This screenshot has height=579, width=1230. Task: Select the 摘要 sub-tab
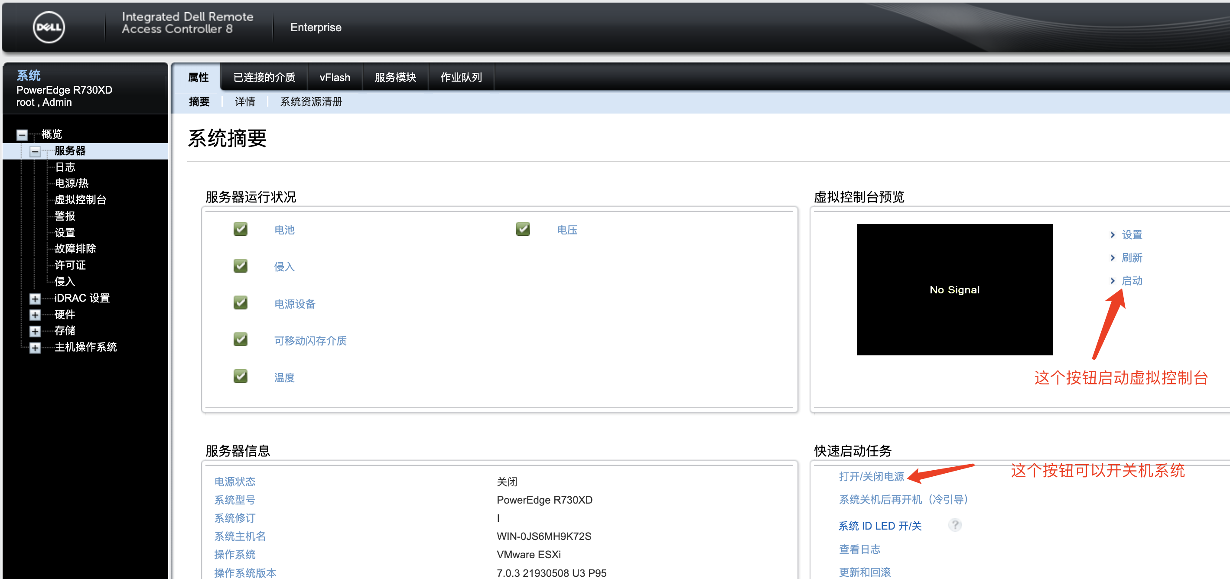(x=199, y=102)
